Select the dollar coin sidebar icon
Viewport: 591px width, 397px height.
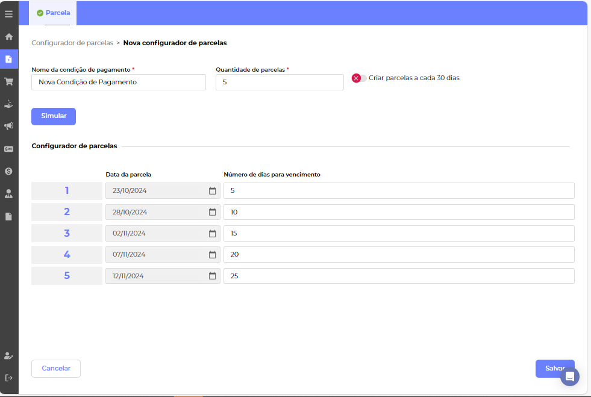tap(9, 171)
